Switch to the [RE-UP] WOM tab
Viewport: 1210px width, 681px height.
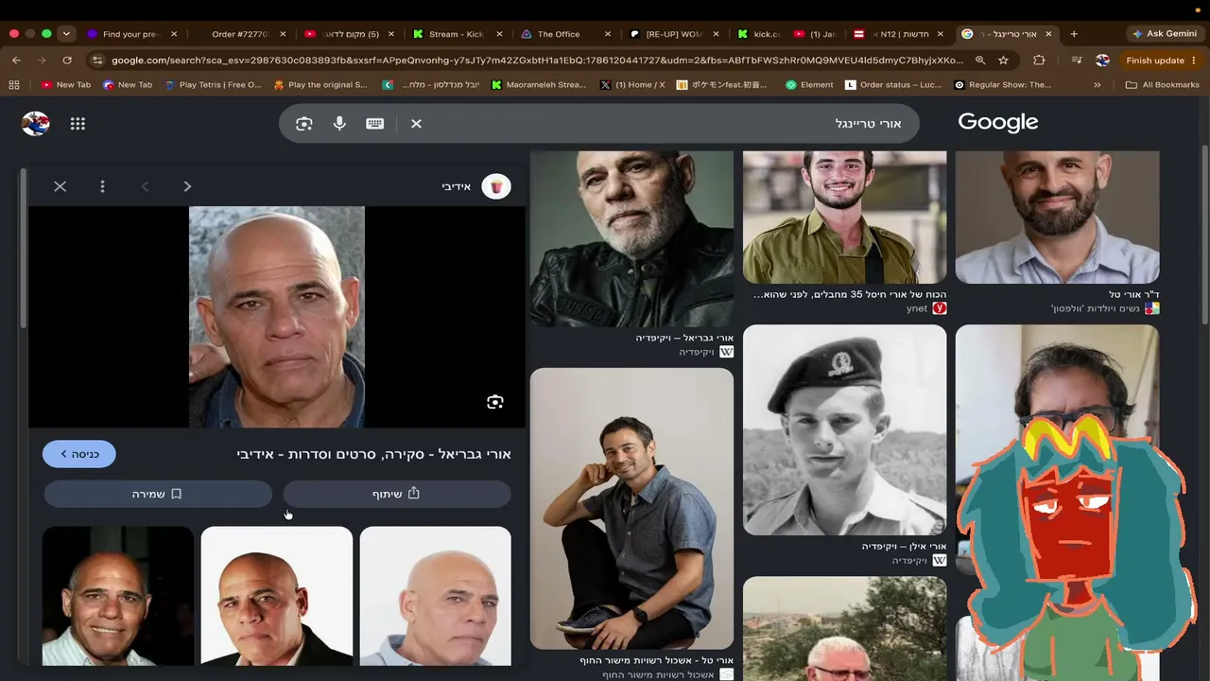pos(674,34)
